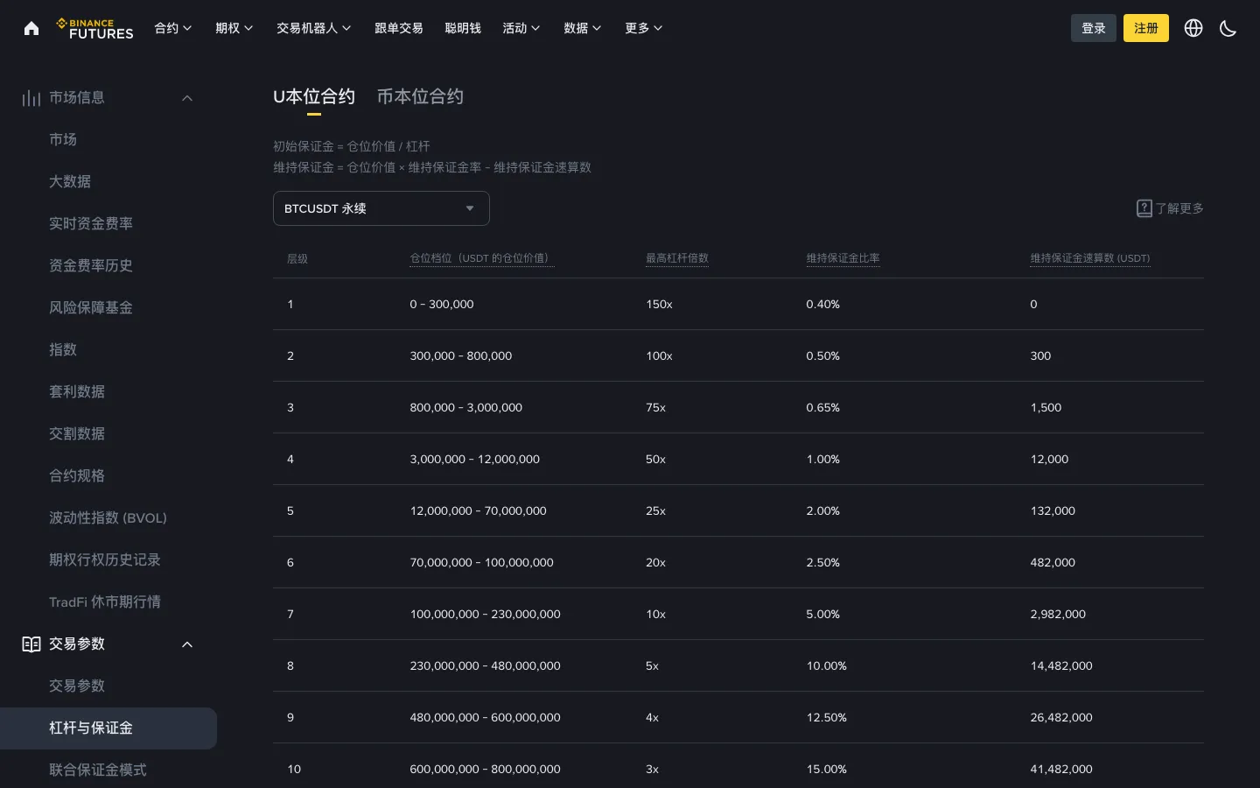Click the 市场信息 bar chart icon
Viewport: 1260px width, 788px height.
pyautogui.click(x=31, y=98)
